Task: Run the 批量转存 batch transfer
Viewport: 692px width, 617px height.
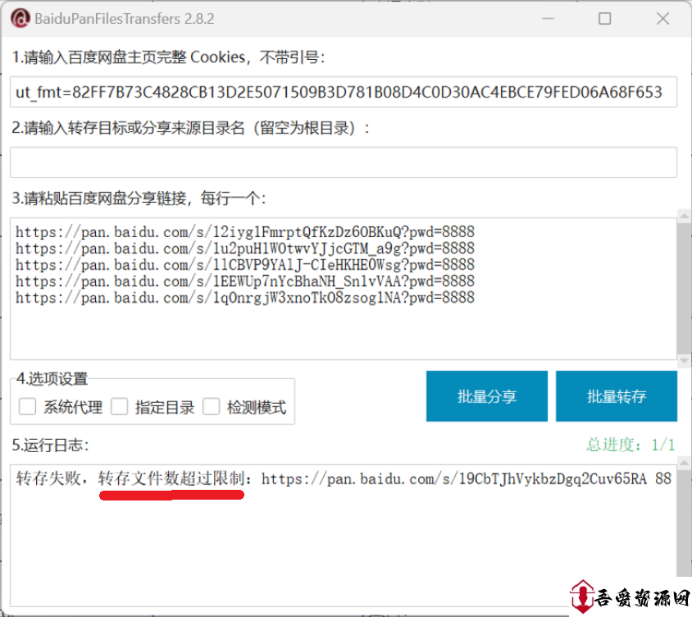Action: pos(616,396)
